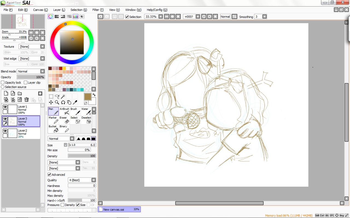Open the Filter menu

point(98,10)
